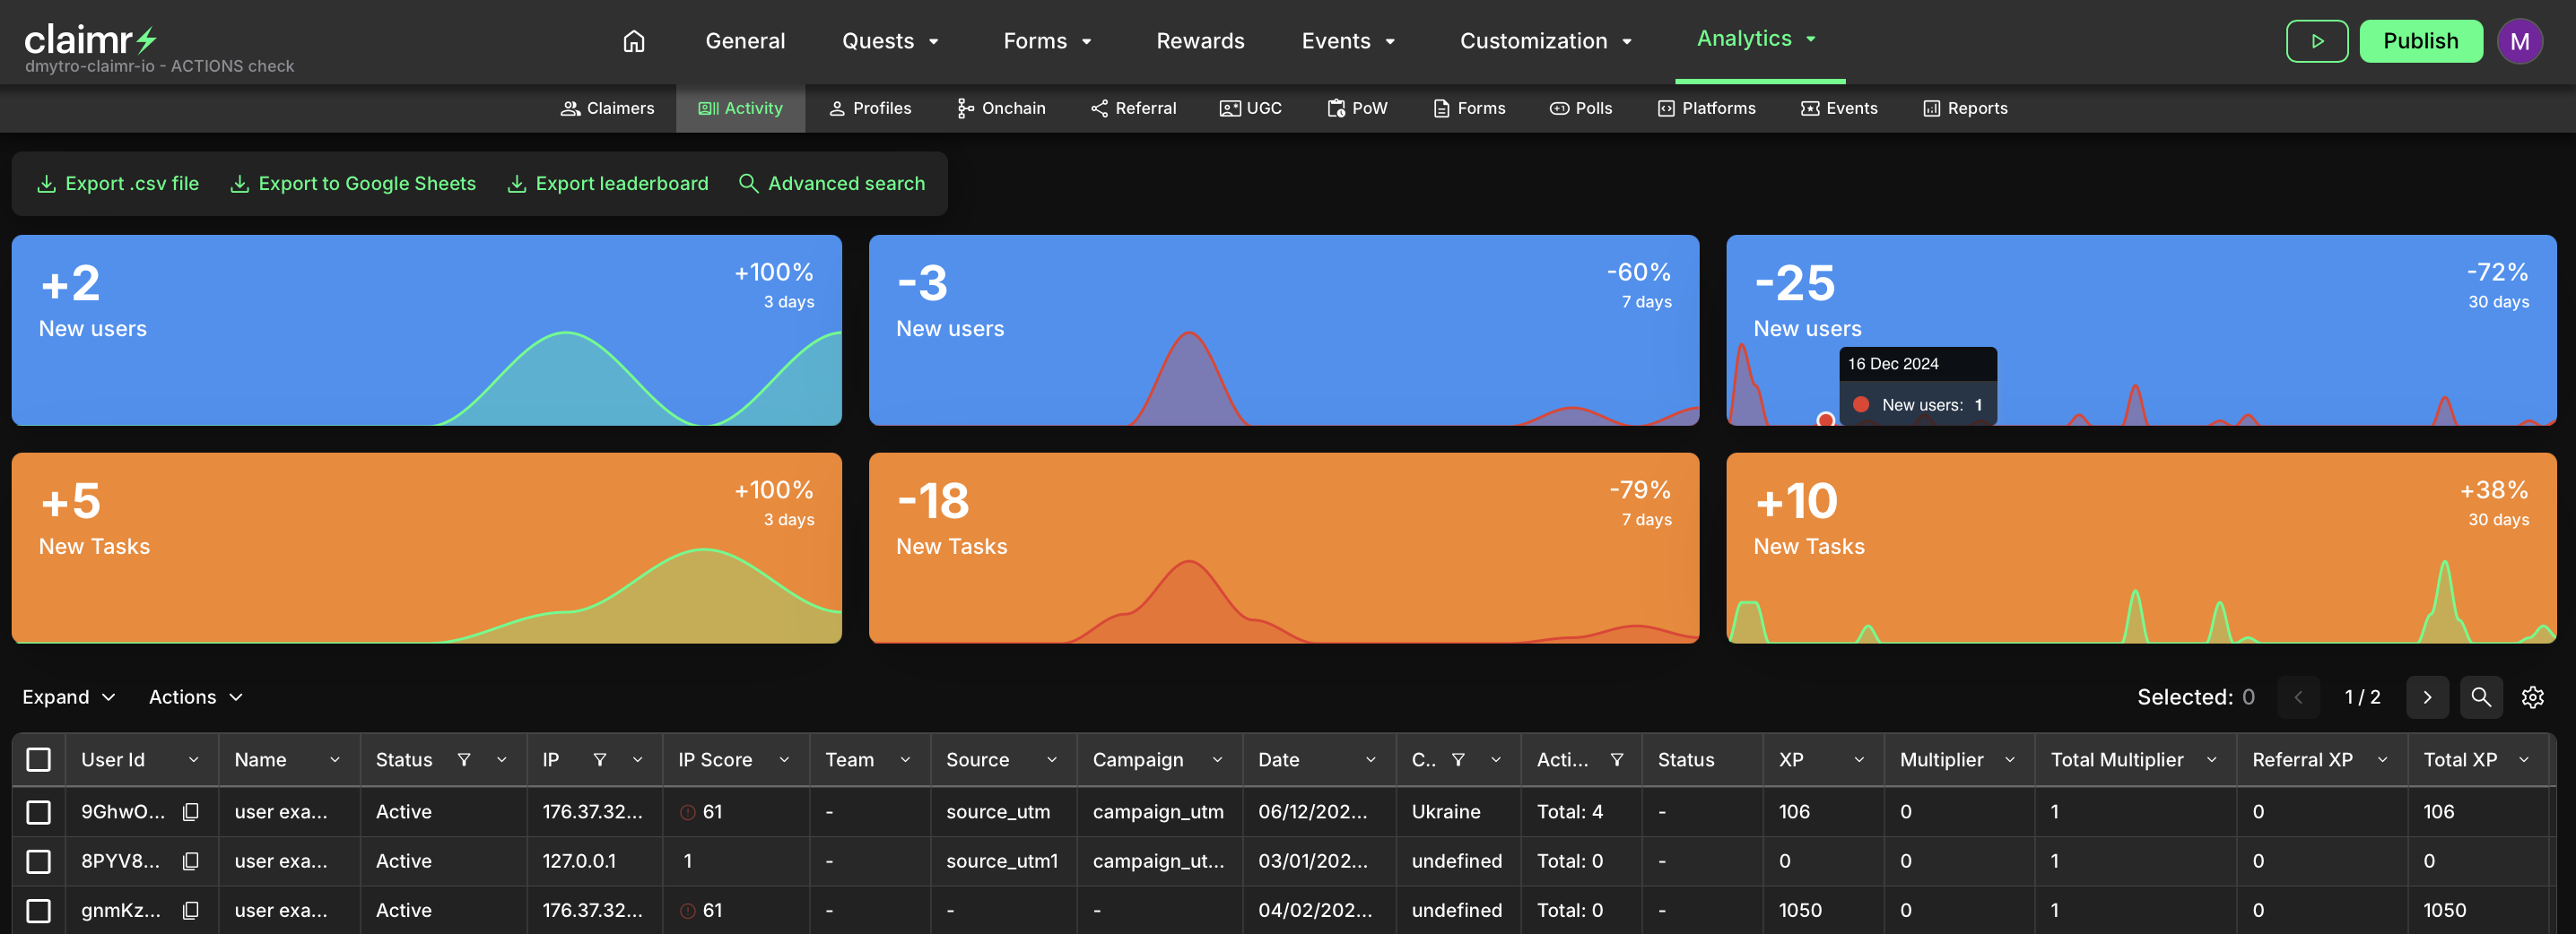This screenshot has height=934, width=2576.
Task: Open the user avatar M menu
Action: (x=2519, y=41)
